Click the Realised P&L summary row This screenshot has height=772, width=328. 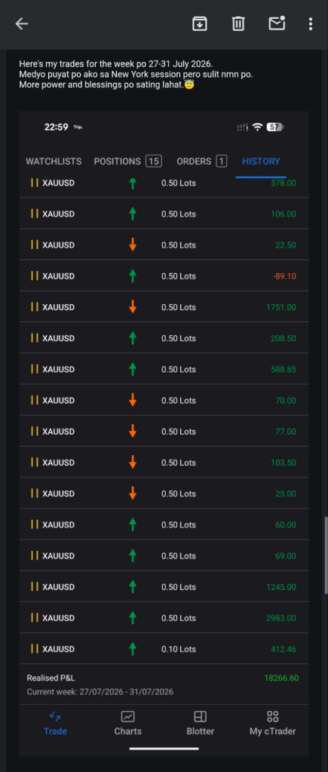pos(164,684)
